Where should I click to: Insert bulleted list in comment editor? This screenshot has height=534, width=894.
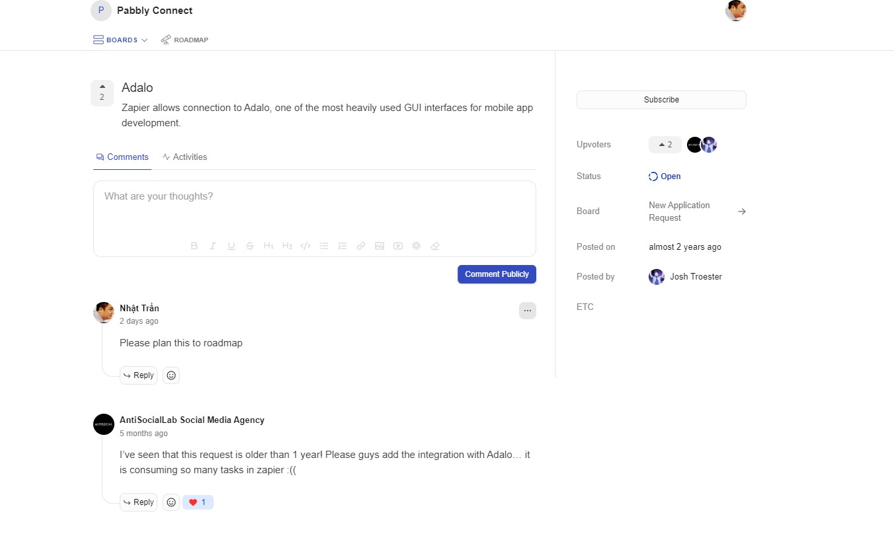[x=324, y=246]
